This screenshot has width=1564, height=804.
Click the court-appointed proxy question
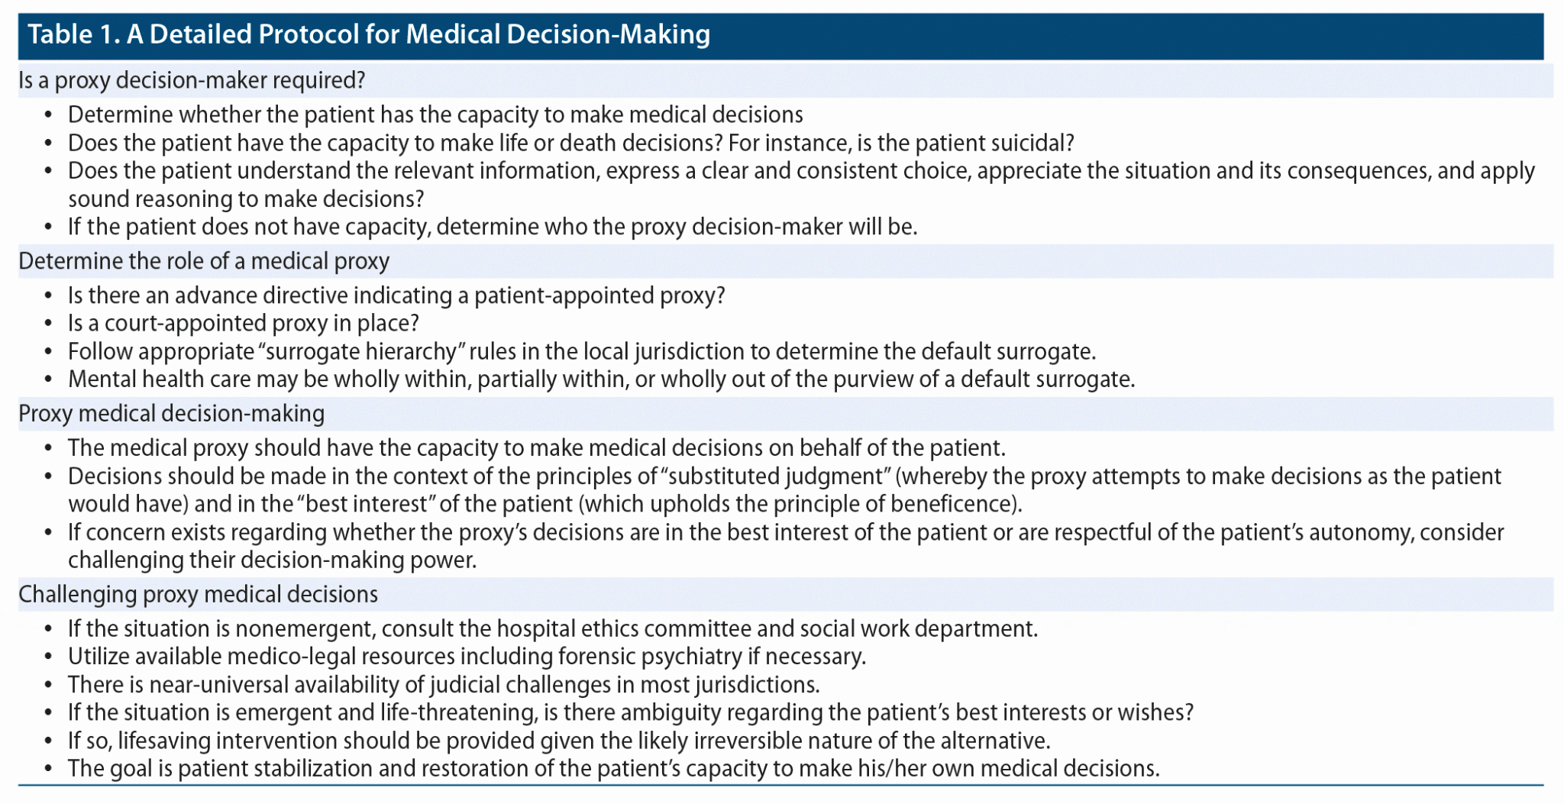(x=243, y=323)
